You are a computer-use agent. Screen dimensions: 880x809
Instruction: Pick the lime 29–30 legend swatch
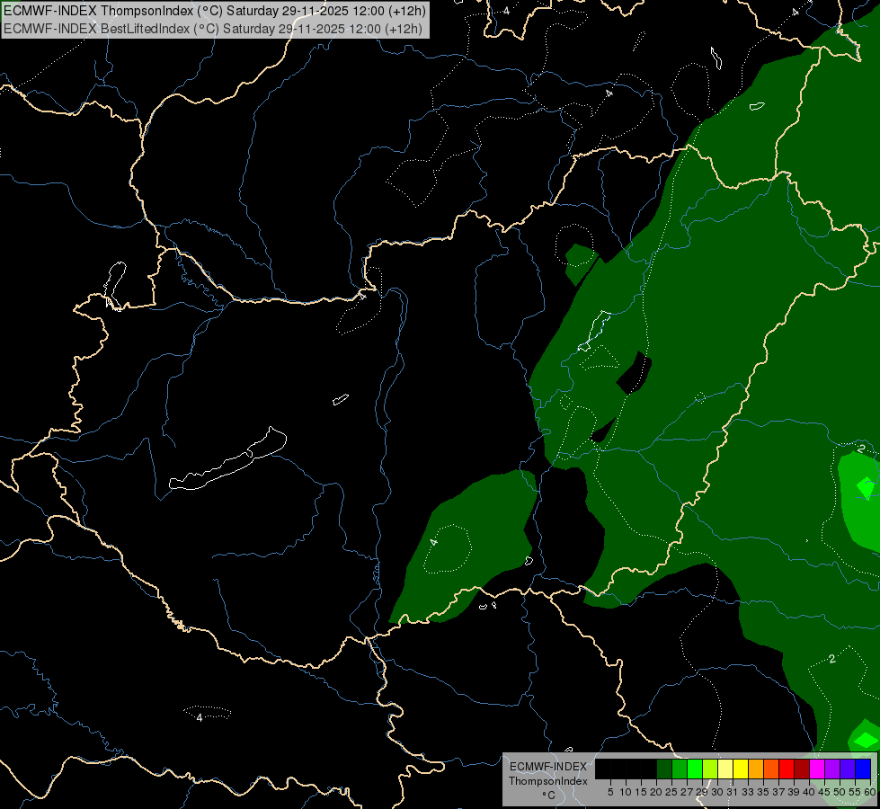click(x=710, y=769)
